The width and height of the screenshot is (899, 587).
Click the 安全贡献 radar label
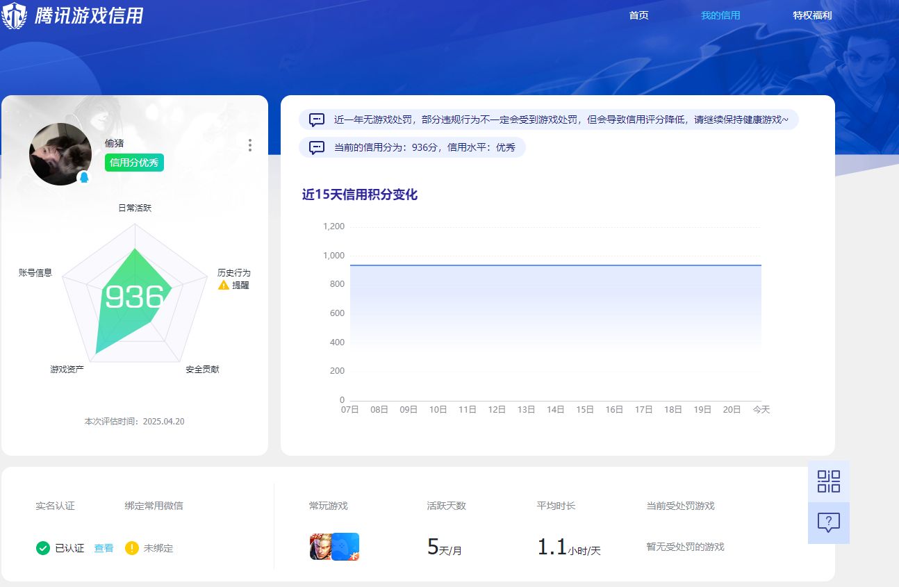(202, 369)
